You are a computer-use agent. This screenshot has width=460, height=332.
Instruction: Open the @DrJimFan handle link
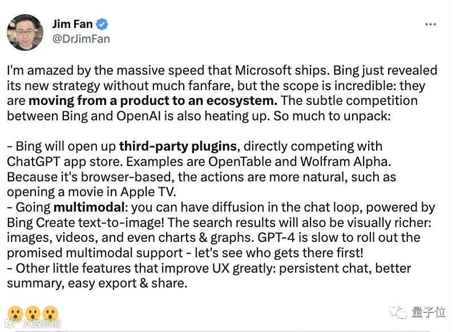(x=81, y=39)
